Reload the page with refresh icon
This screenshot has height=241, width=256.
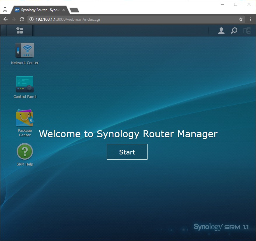point(22,19)
